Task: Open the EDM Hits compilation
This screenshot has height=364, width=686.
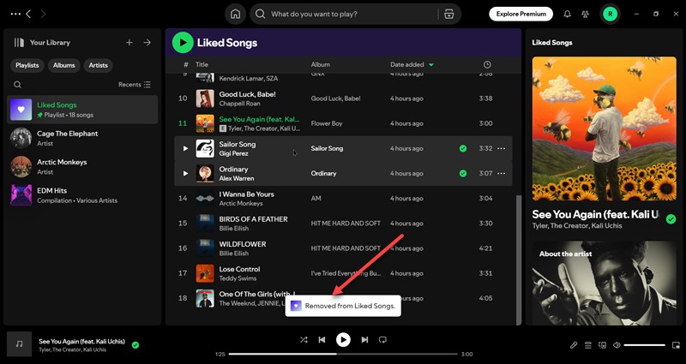Action: [82, 195]
